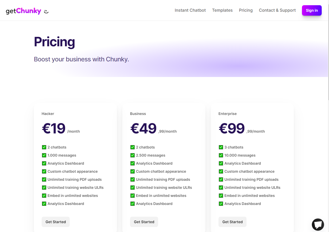Click the large Pricing page heading
Screen dimensions: 329x232
pos(54,42)
